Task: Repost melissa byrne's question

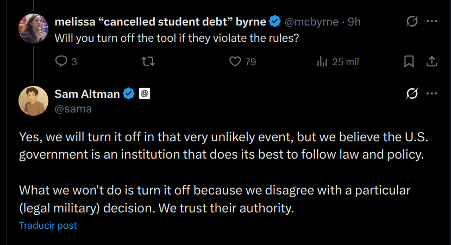Action: (x=148, y=61)
